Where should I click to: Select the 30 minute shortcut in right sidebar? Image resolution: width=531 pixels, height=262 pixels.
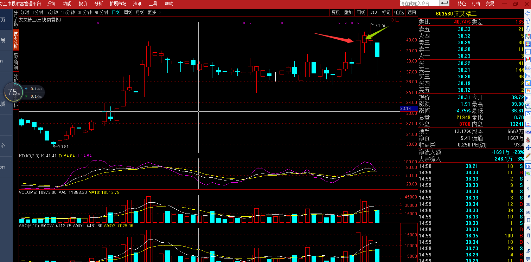pos(528,205)
